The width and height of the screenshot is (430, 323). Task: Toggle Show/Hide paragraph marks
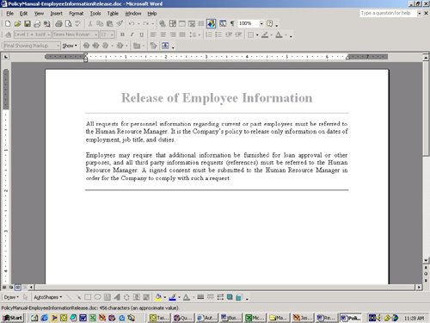(x=232, y=23)
